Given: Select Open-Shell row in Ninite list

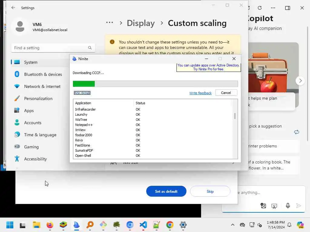Looking at the screenshot, I should click(152, 156).
